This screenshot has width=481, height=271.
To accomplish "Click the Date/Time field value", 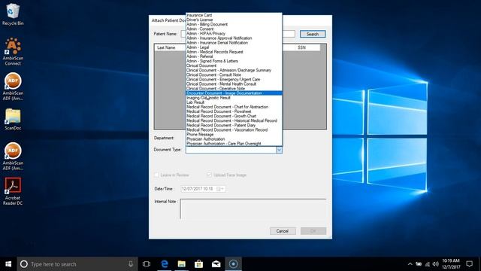I will pyautogui.click(x=198, y=189).
